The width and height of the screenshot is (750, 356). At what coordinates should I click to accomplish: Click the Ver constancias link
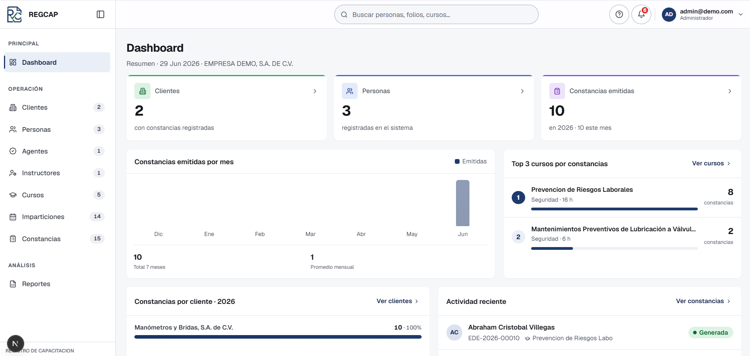coord(703,301)
